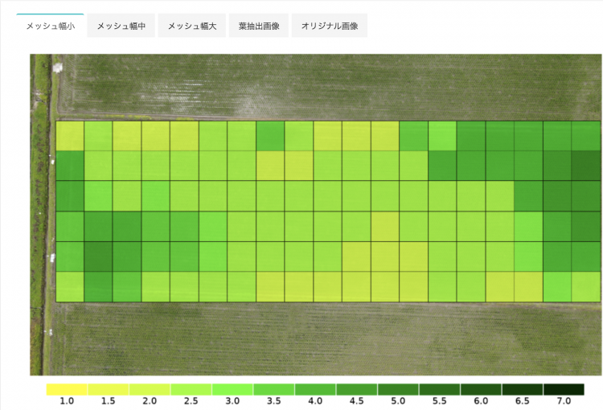Show the 葉抽出画像 tab
This screenshot has height=410, width=603.
pyautogui.click(x=259, y=26)
